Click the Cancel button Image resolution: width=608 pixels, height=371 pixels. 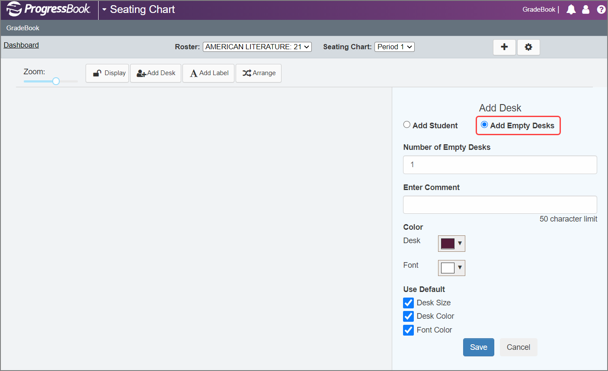pos(518,347)
